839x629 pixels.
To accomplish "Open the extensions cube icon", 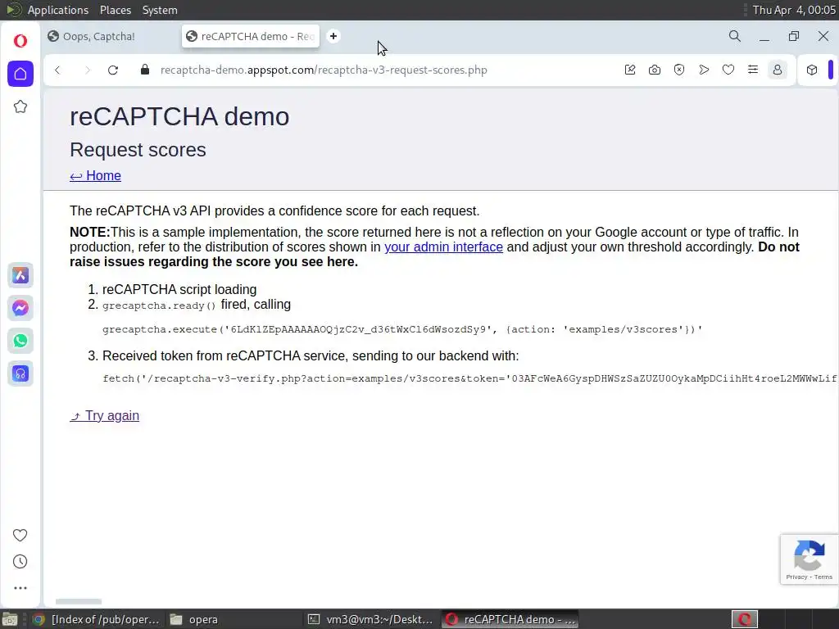I will tap(812, 70).
